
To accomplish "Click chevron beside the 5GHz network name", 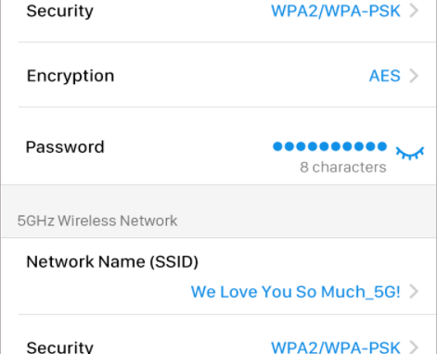I will [x=414, y=291].
